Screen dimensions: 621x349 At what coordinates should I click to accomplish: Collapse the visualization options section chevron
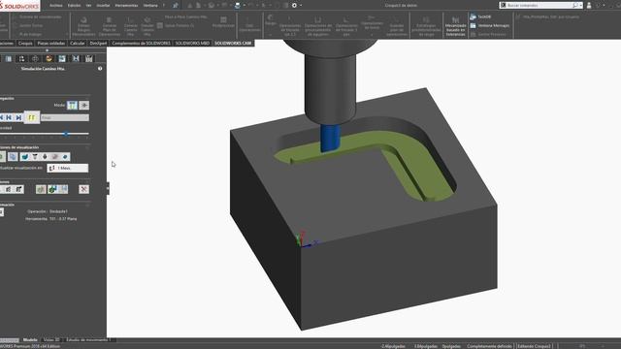point(87,147)
